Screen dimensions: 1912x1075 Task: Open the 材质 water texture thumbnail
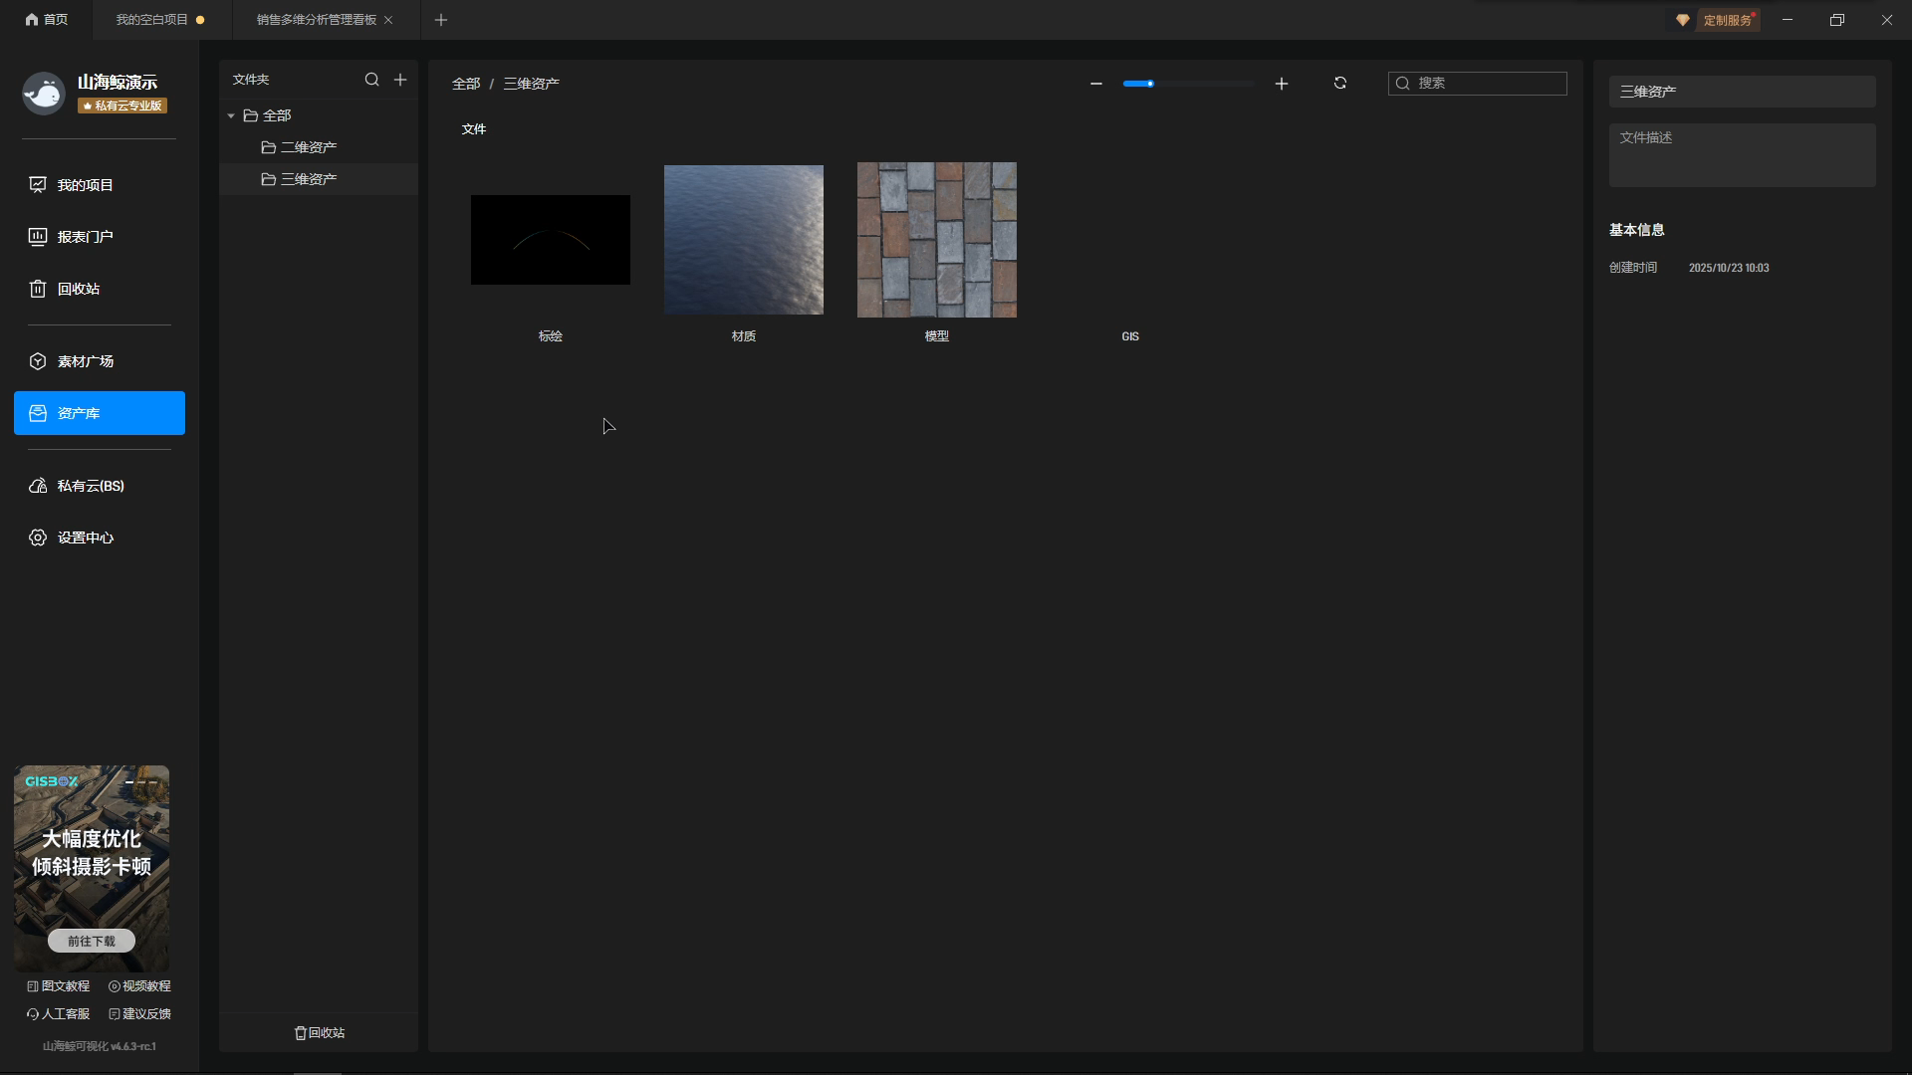pyautogui.click(x=744, y=240)
